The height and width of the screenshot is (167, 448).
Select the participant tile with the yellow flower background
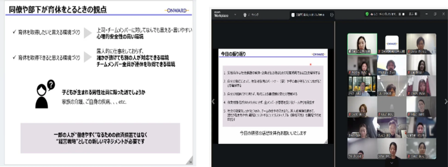pos(362,86)
